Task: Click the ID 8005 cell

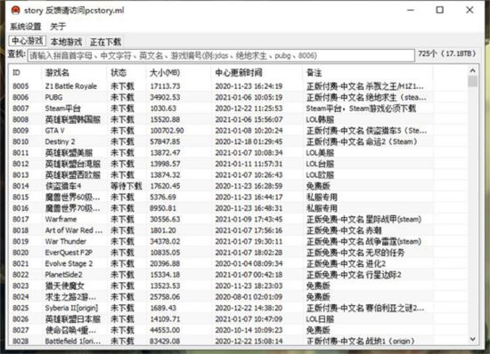Action: [x=20, y=86]
